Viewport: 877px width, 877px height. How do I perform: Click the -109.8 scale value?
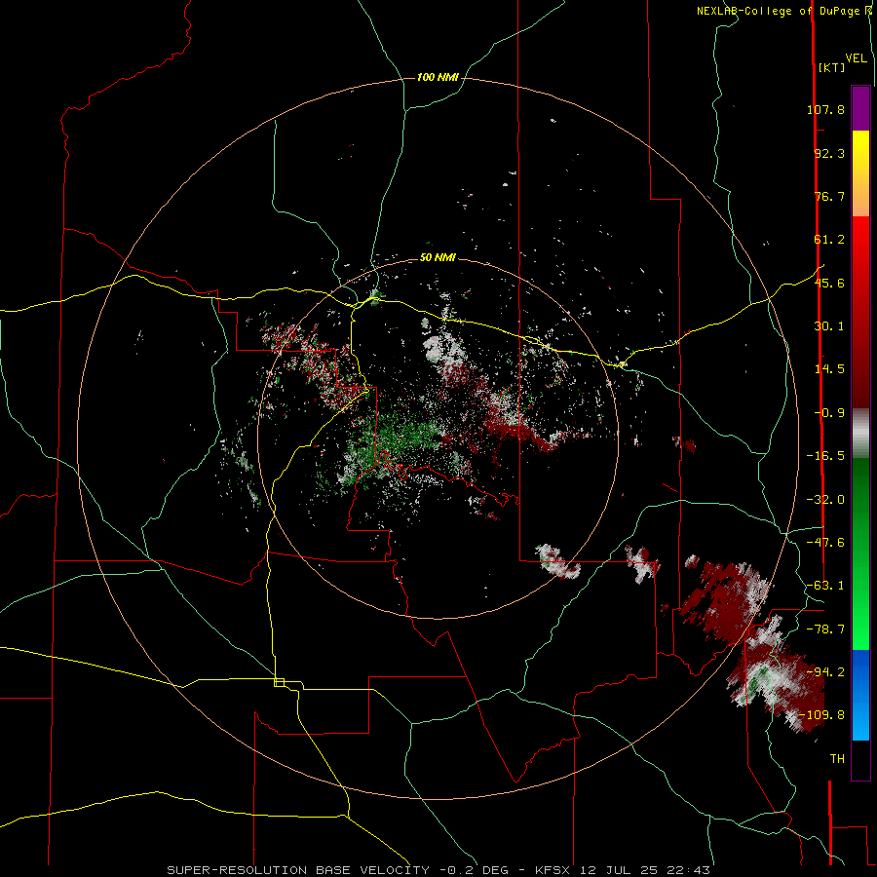pos(822,715)
